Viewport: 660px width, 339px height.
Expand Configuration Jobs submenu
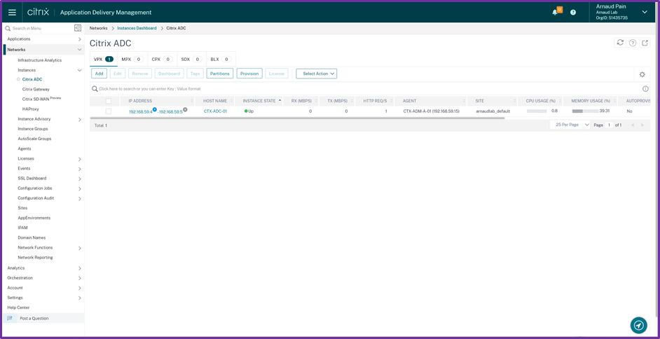pyautogui.click(x=80, y=188)
